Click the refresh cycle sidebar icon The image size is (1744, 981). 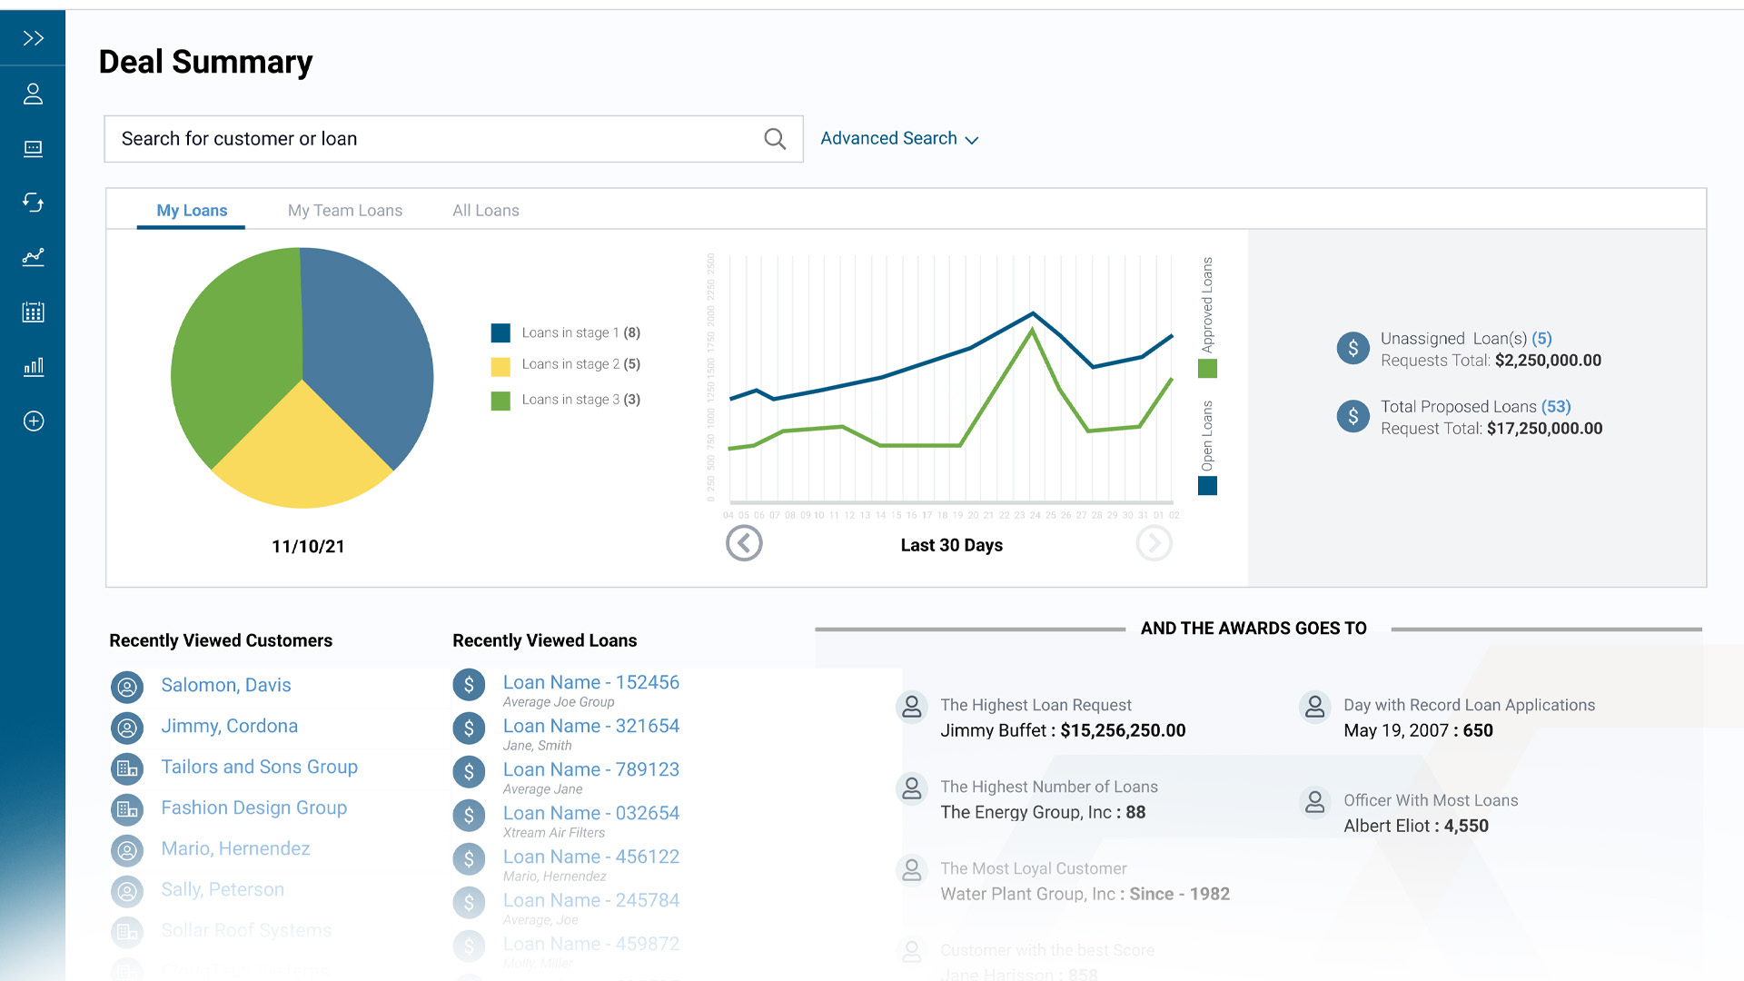(33, 203)
